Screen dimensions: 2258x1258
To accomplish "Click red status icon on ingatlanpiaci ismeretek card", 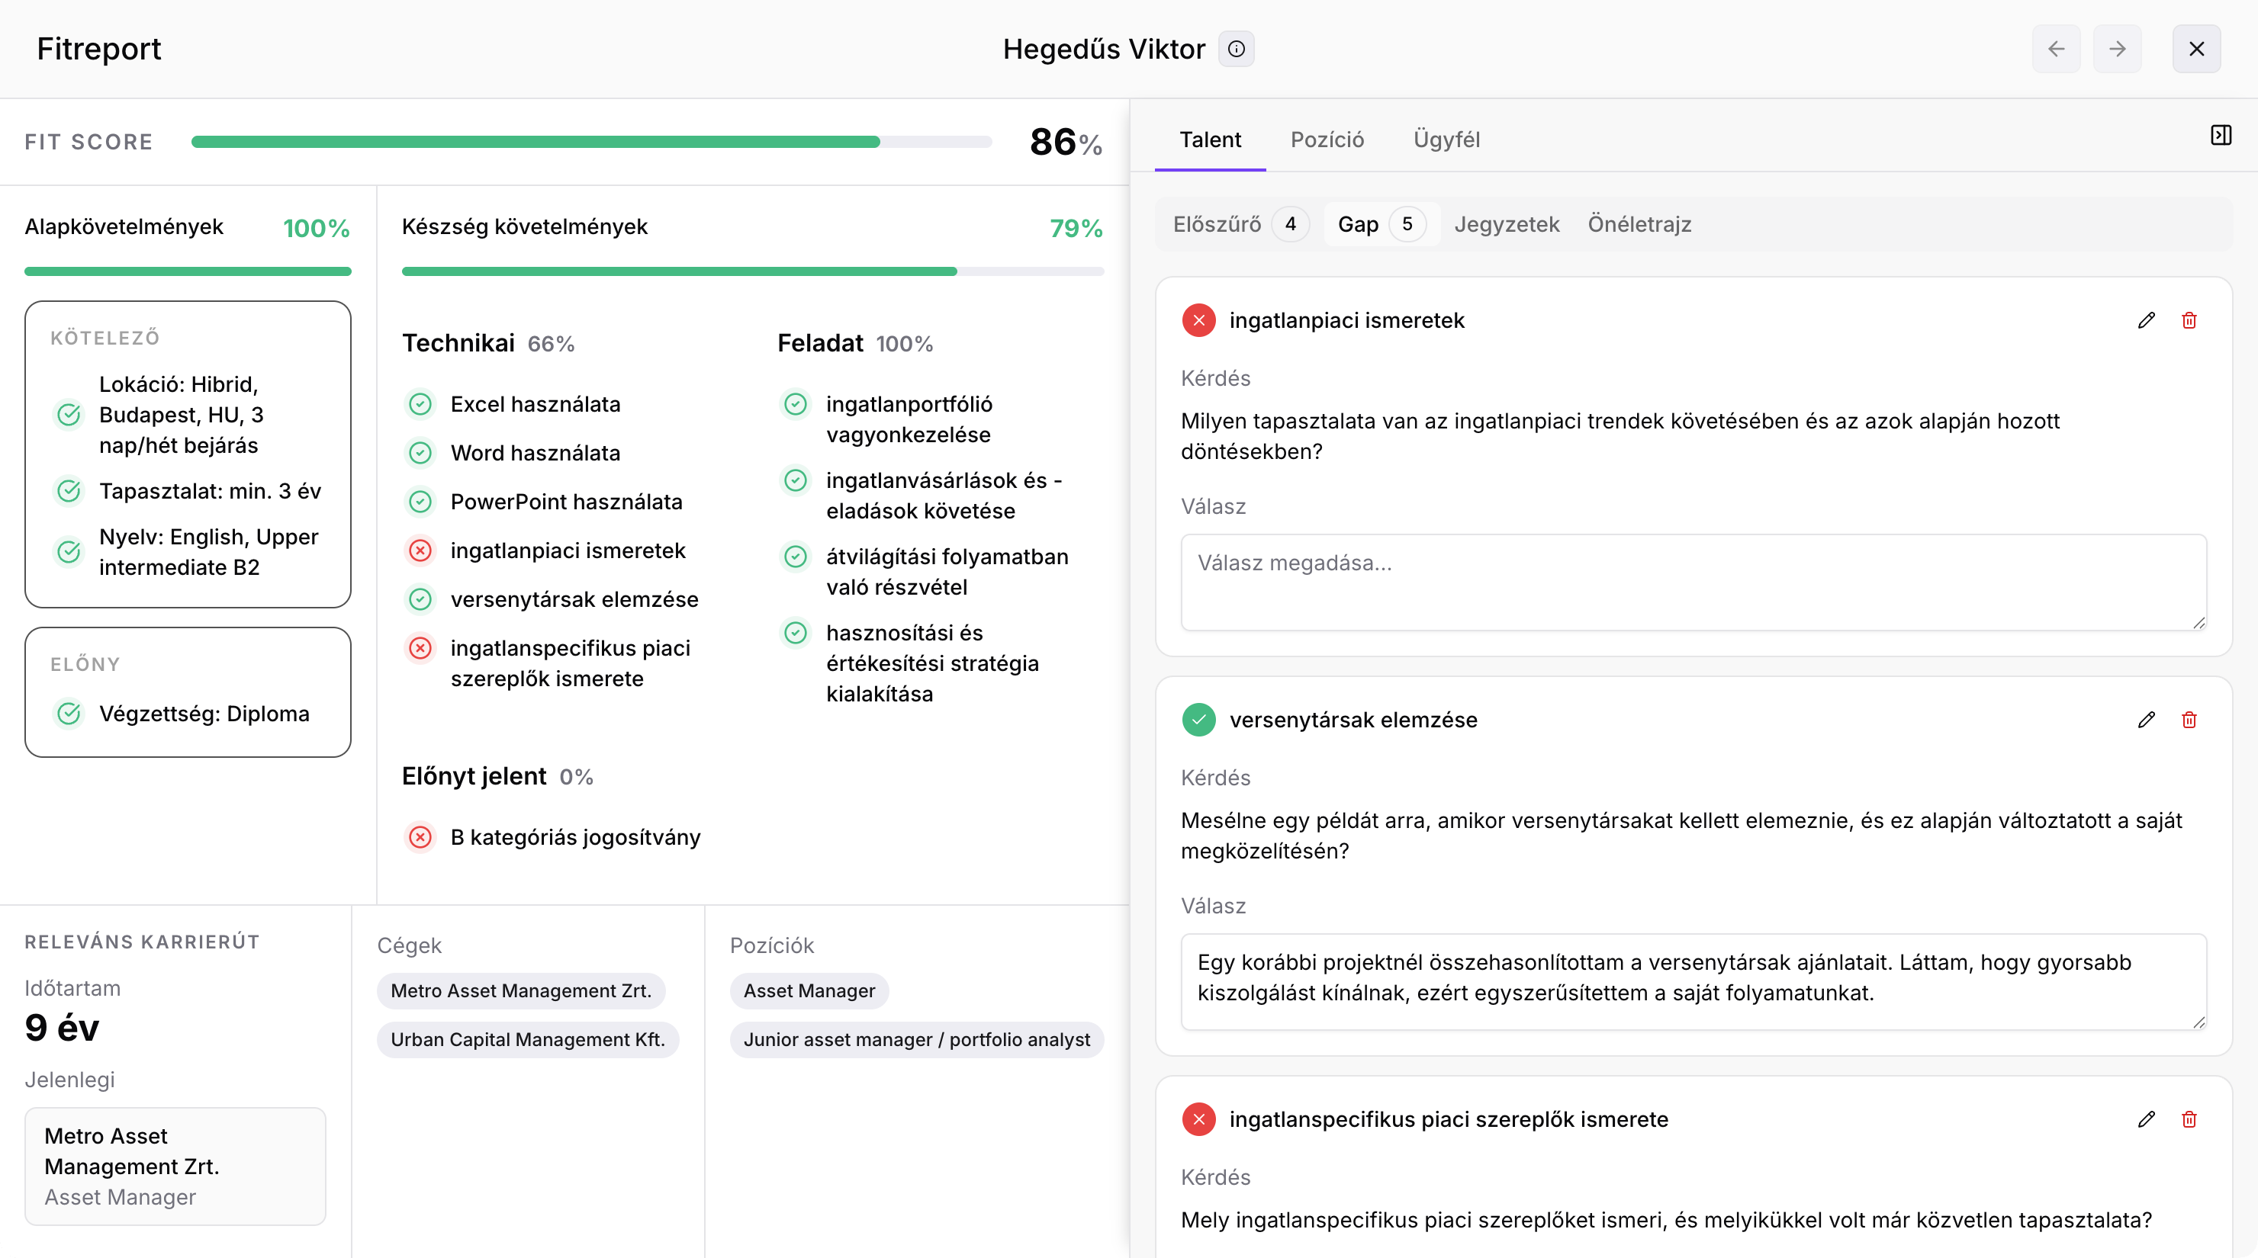I will (1199, 321).
